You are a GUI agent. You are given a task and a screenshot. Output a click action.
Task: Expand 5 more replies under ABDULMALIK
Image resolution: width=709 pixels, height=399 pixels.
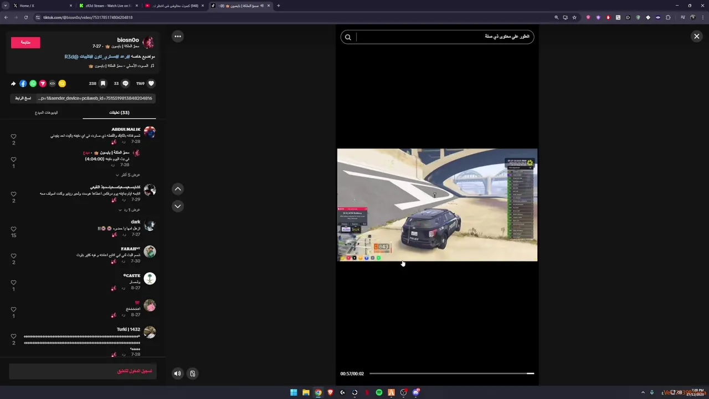click(127, 175)
